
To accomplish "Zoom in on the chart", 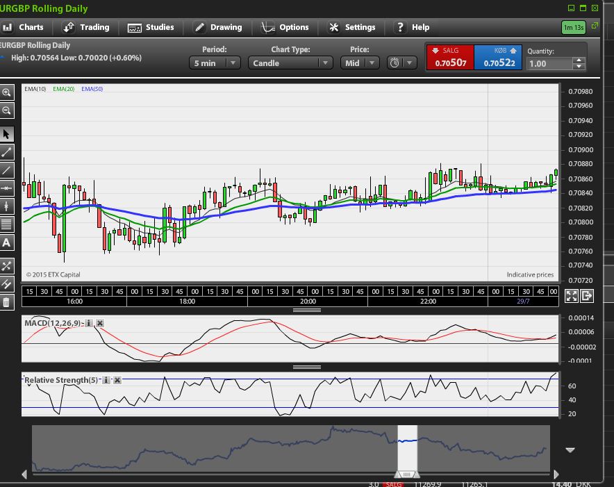I will (x=7, y=92).
